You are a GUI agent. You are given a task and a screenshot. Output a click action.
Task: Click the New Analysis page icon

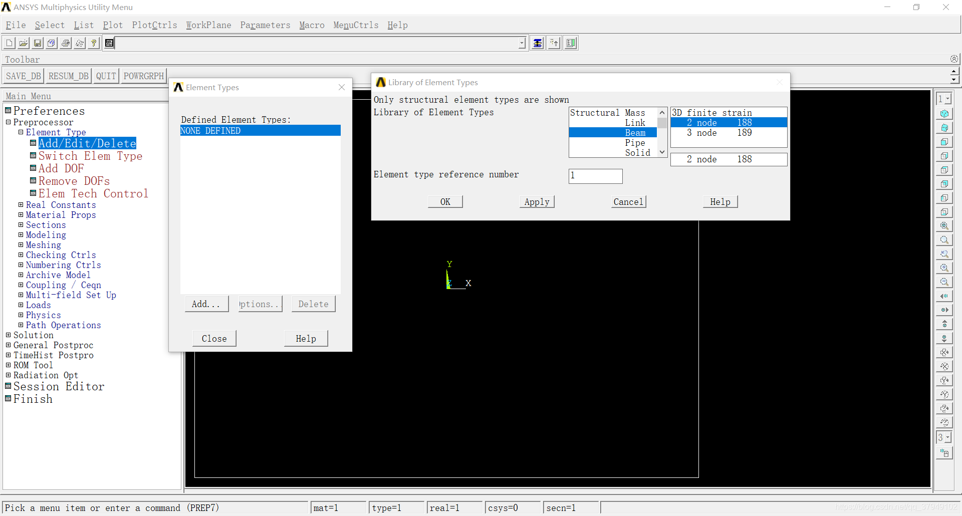click(10, 44)
